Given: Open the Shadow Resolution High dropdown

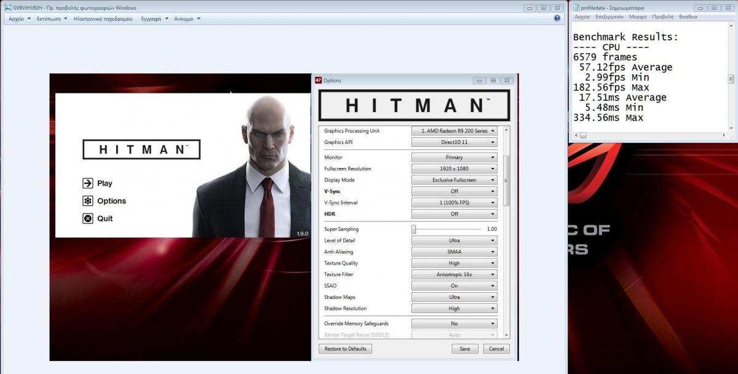Looking at the screenshot, I should tap(454, 308).
